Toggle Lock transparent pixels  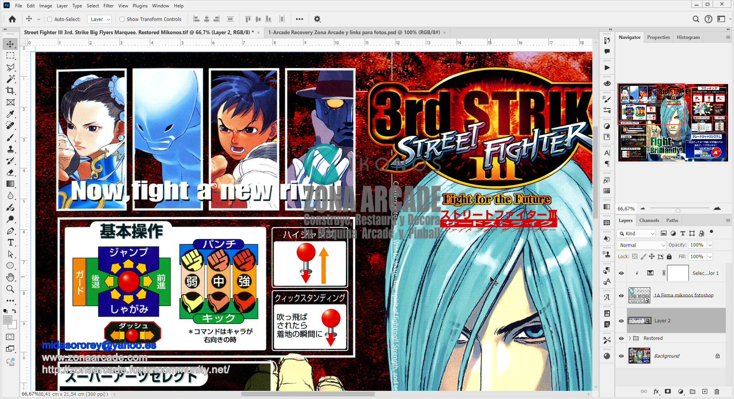635,257
